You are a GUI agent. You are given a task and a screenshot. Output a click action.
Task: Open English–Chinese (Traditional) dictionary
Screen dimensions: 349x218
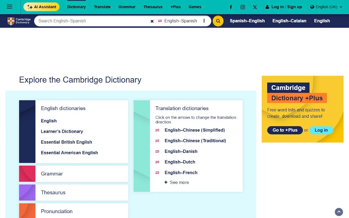click(195, 141)
